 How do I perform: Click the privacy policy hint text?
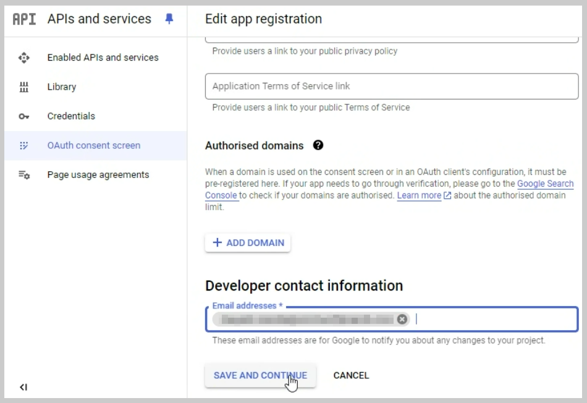click(305, 51)
